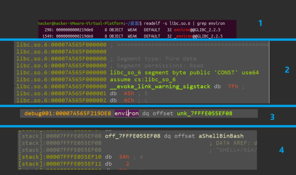Click the OBJECT type in row 298
Image resolution: width=296 pixels, height=175 pixels.
(116, 30)
